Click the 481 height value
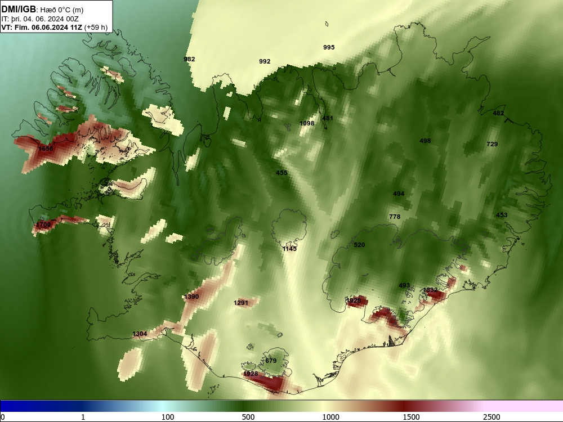This screenshot has height=422, width=563. tap(328, 118)
